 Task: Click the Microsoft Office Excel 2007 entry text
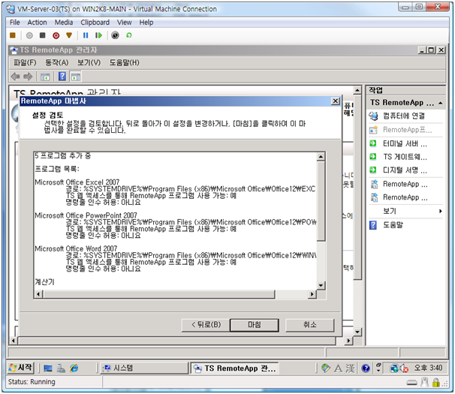(x=77, y=182)
